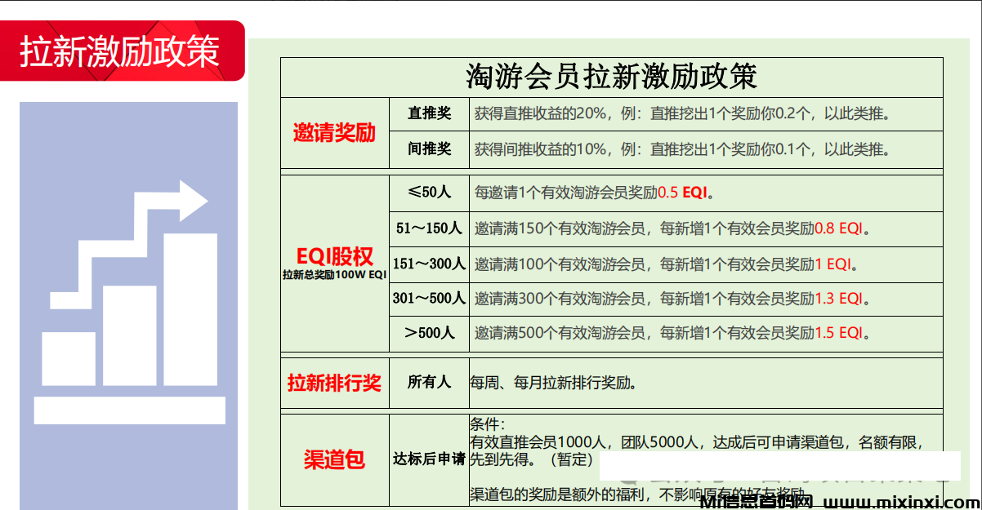Viewport: 982px width, 510px height.
Task: Select the ＞500人 tier cell
Action: tap(429, 333)
